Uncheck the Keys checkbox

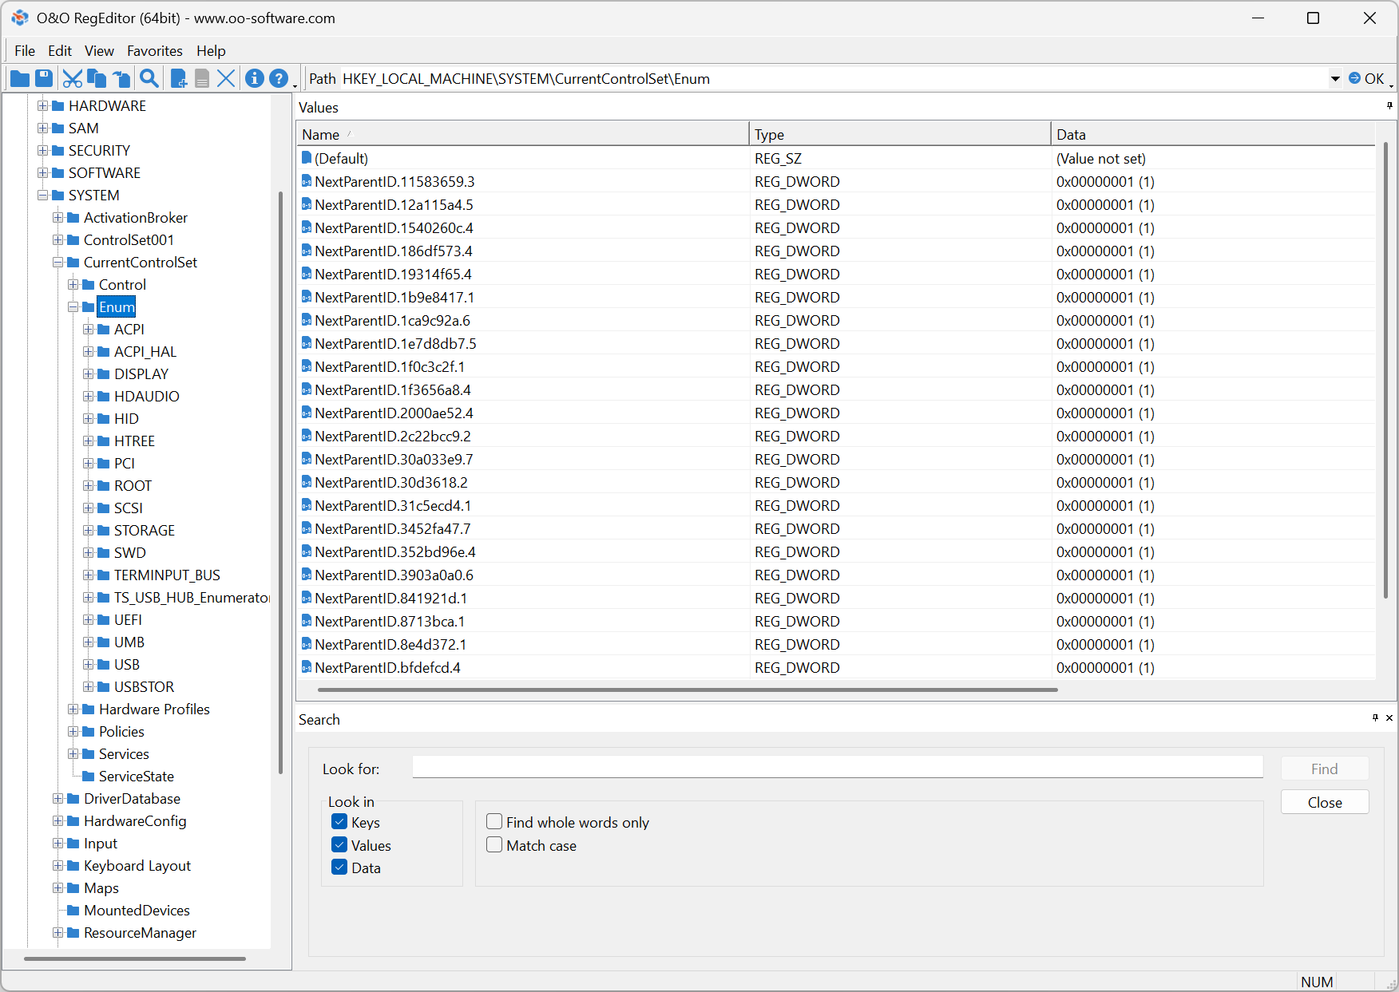(x=339, y=822)
